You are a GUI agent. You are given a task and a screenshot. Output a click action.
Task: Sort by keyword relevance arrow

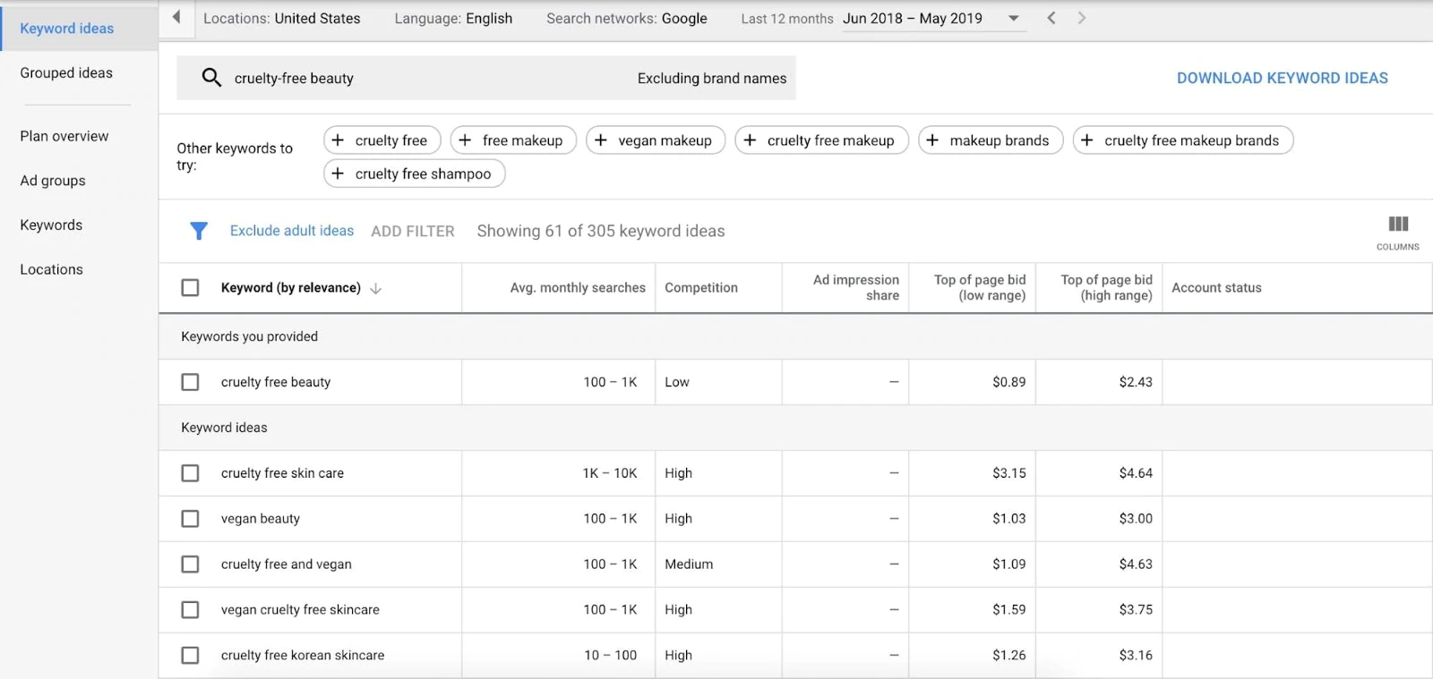pyautogui.click(x=376, y=288)
